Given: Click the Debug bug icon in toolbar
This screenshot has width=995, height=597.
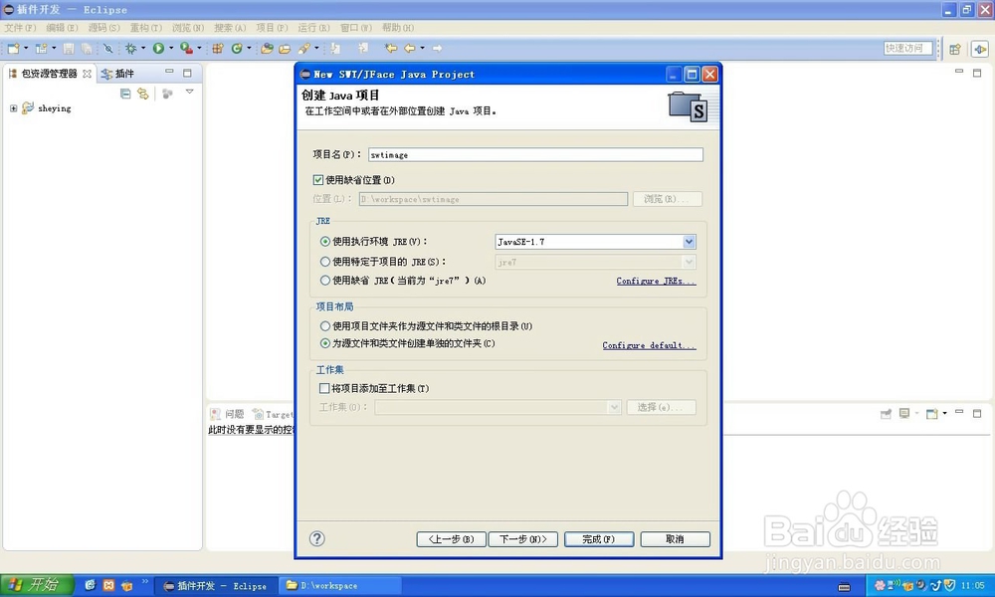Looking at the screenshot, I should 130,48.
